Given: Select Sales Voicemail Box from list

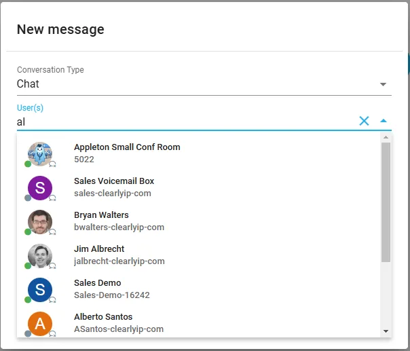Looking at the screenshot, I should pos(199,187).
